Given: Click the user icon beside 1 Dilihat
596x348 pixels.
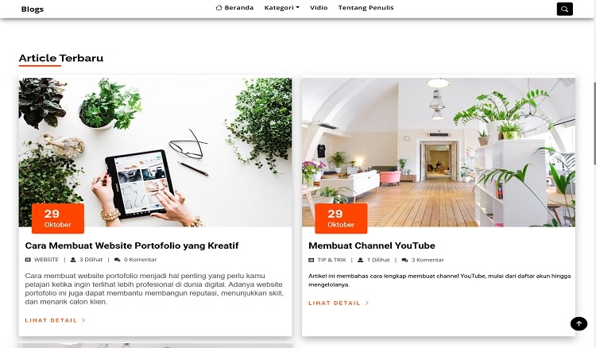Looking at the screenshot, I should tap(360, 260).
